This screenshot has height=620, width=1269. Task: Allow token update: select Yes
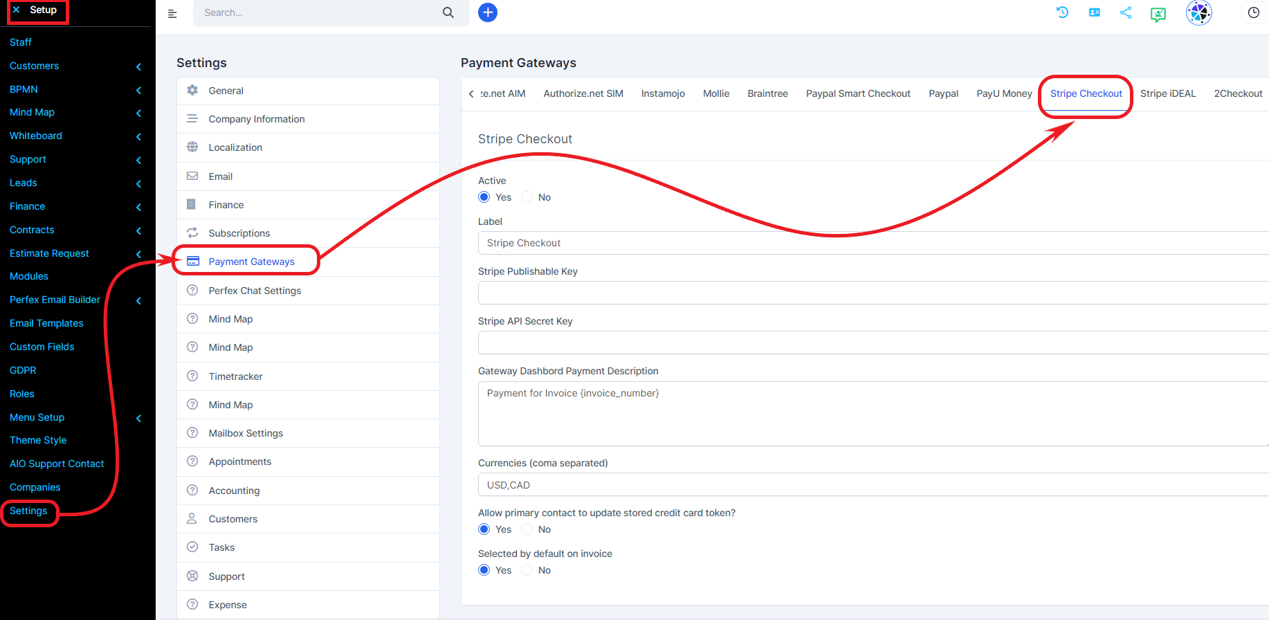point(484,529)
